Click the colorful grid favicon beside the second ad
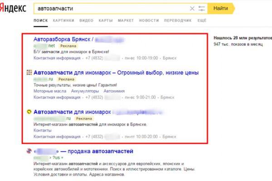This screenshot has width=272, height=181. (x=29, y=72)
